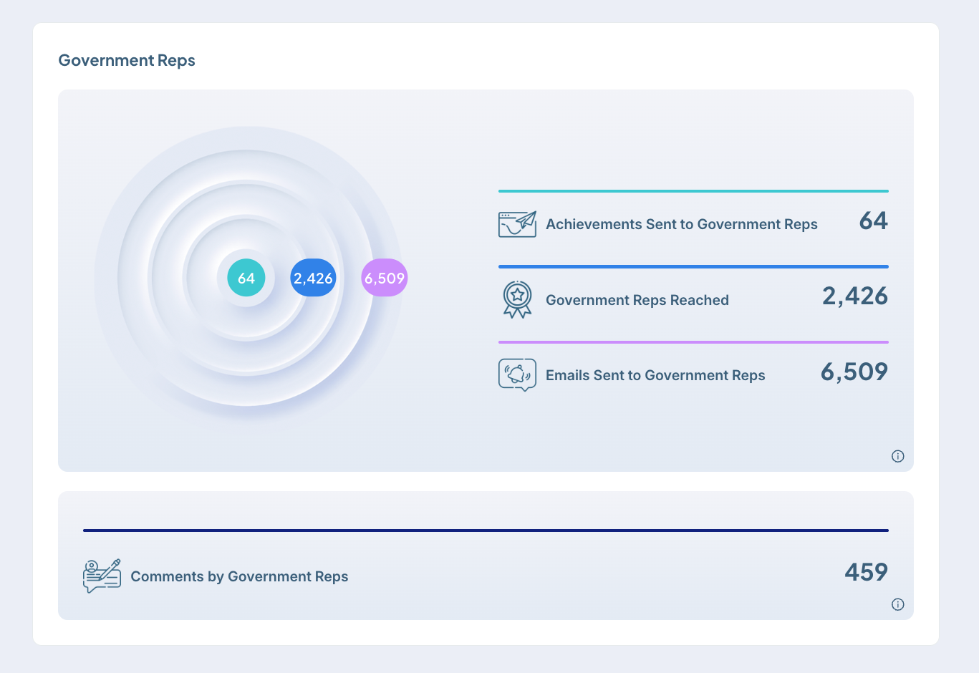This screenshot has height=673, width=979.
Task: Click the Comments by Government Reps pencil icon
Action: click(102, 576)
